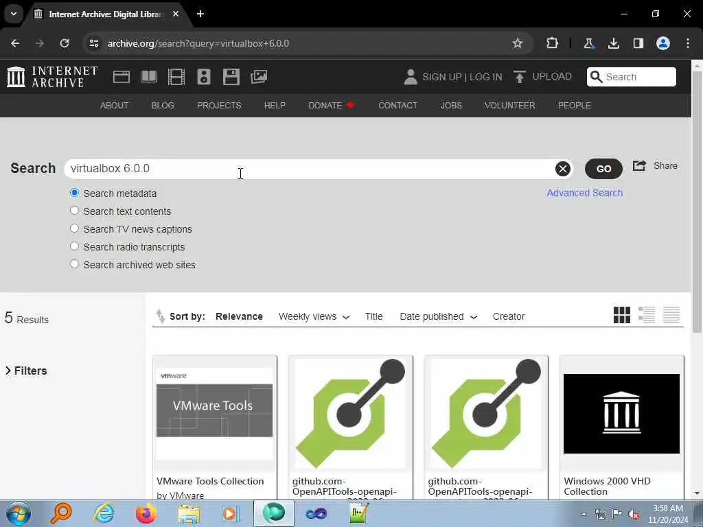Select Search text contents option
Viewport: 703px width, 527px height.
coord(74,211)
